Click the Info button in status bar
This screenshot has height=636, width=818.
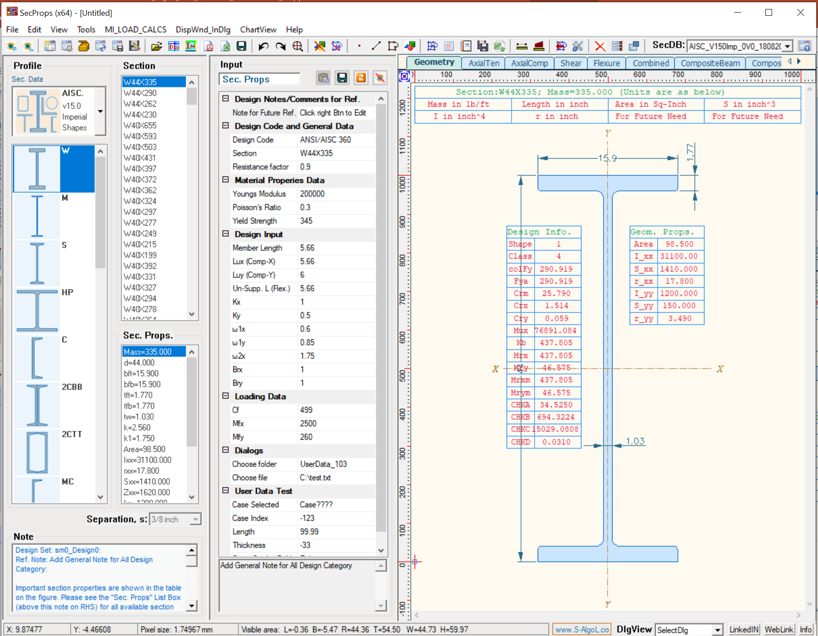[806, 630]
